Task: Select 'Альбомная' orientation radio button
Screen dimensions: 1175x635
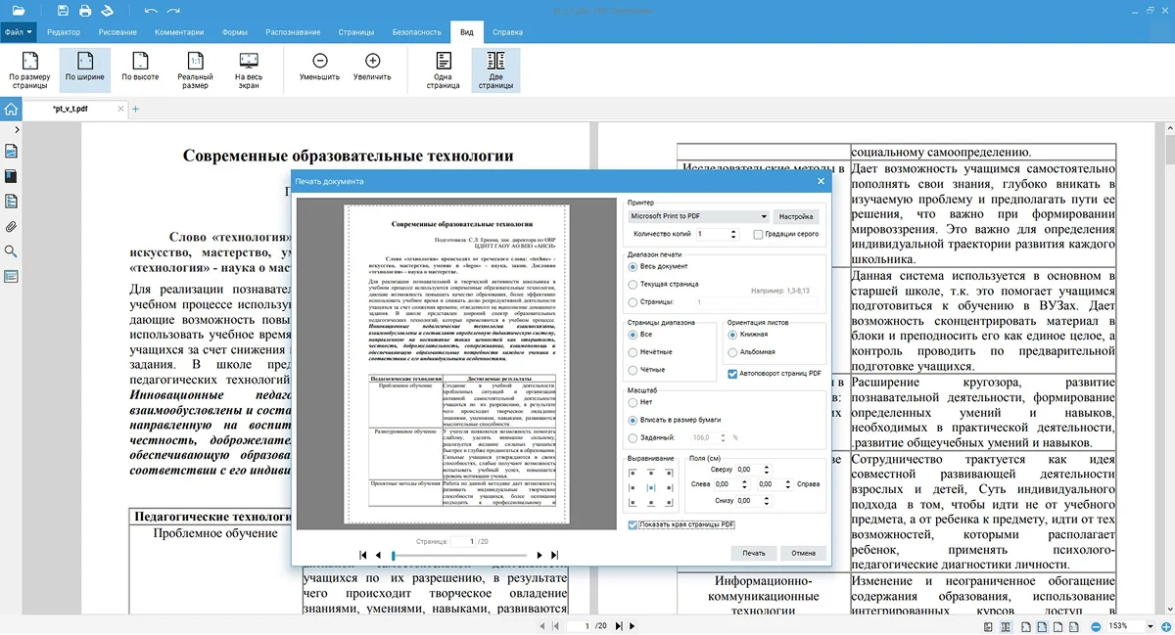Action: [x=732, y=352]
